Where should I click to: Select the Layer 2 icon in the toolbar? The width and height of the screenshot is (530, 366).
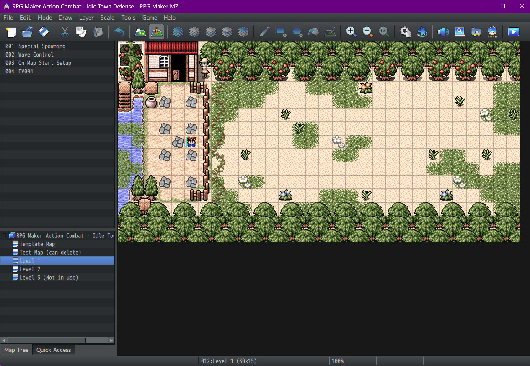211,32
